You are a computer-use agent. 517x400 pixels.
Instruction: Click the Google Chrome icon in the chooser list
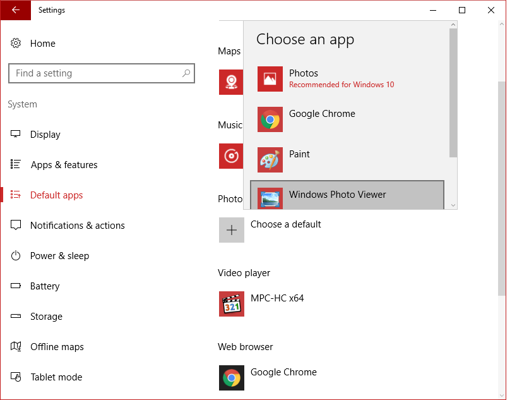(x=270, y=119)
